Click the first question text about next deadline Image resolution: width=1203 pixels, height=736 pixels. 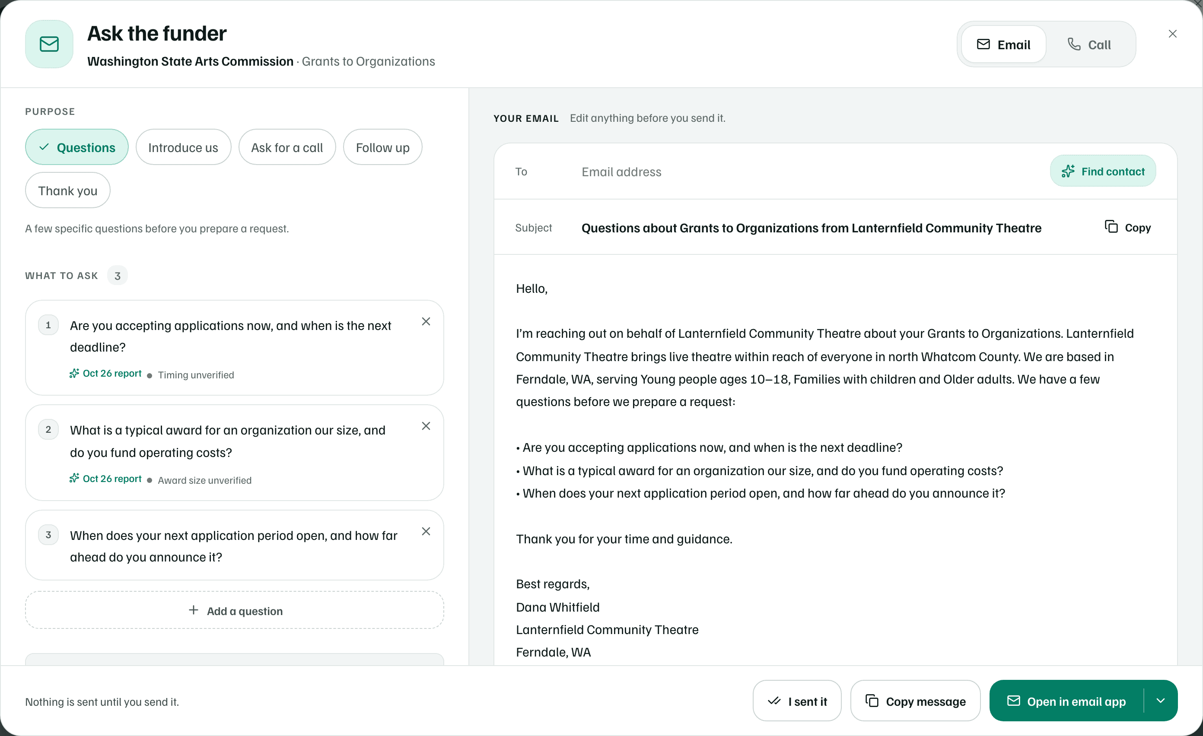tap(230, 336)
